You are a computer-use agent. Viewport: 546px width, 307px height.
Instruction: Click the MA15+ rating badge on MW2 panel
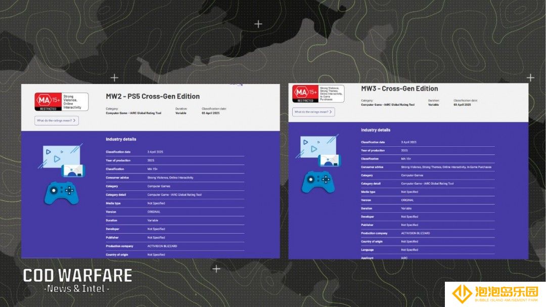point(61,102)
